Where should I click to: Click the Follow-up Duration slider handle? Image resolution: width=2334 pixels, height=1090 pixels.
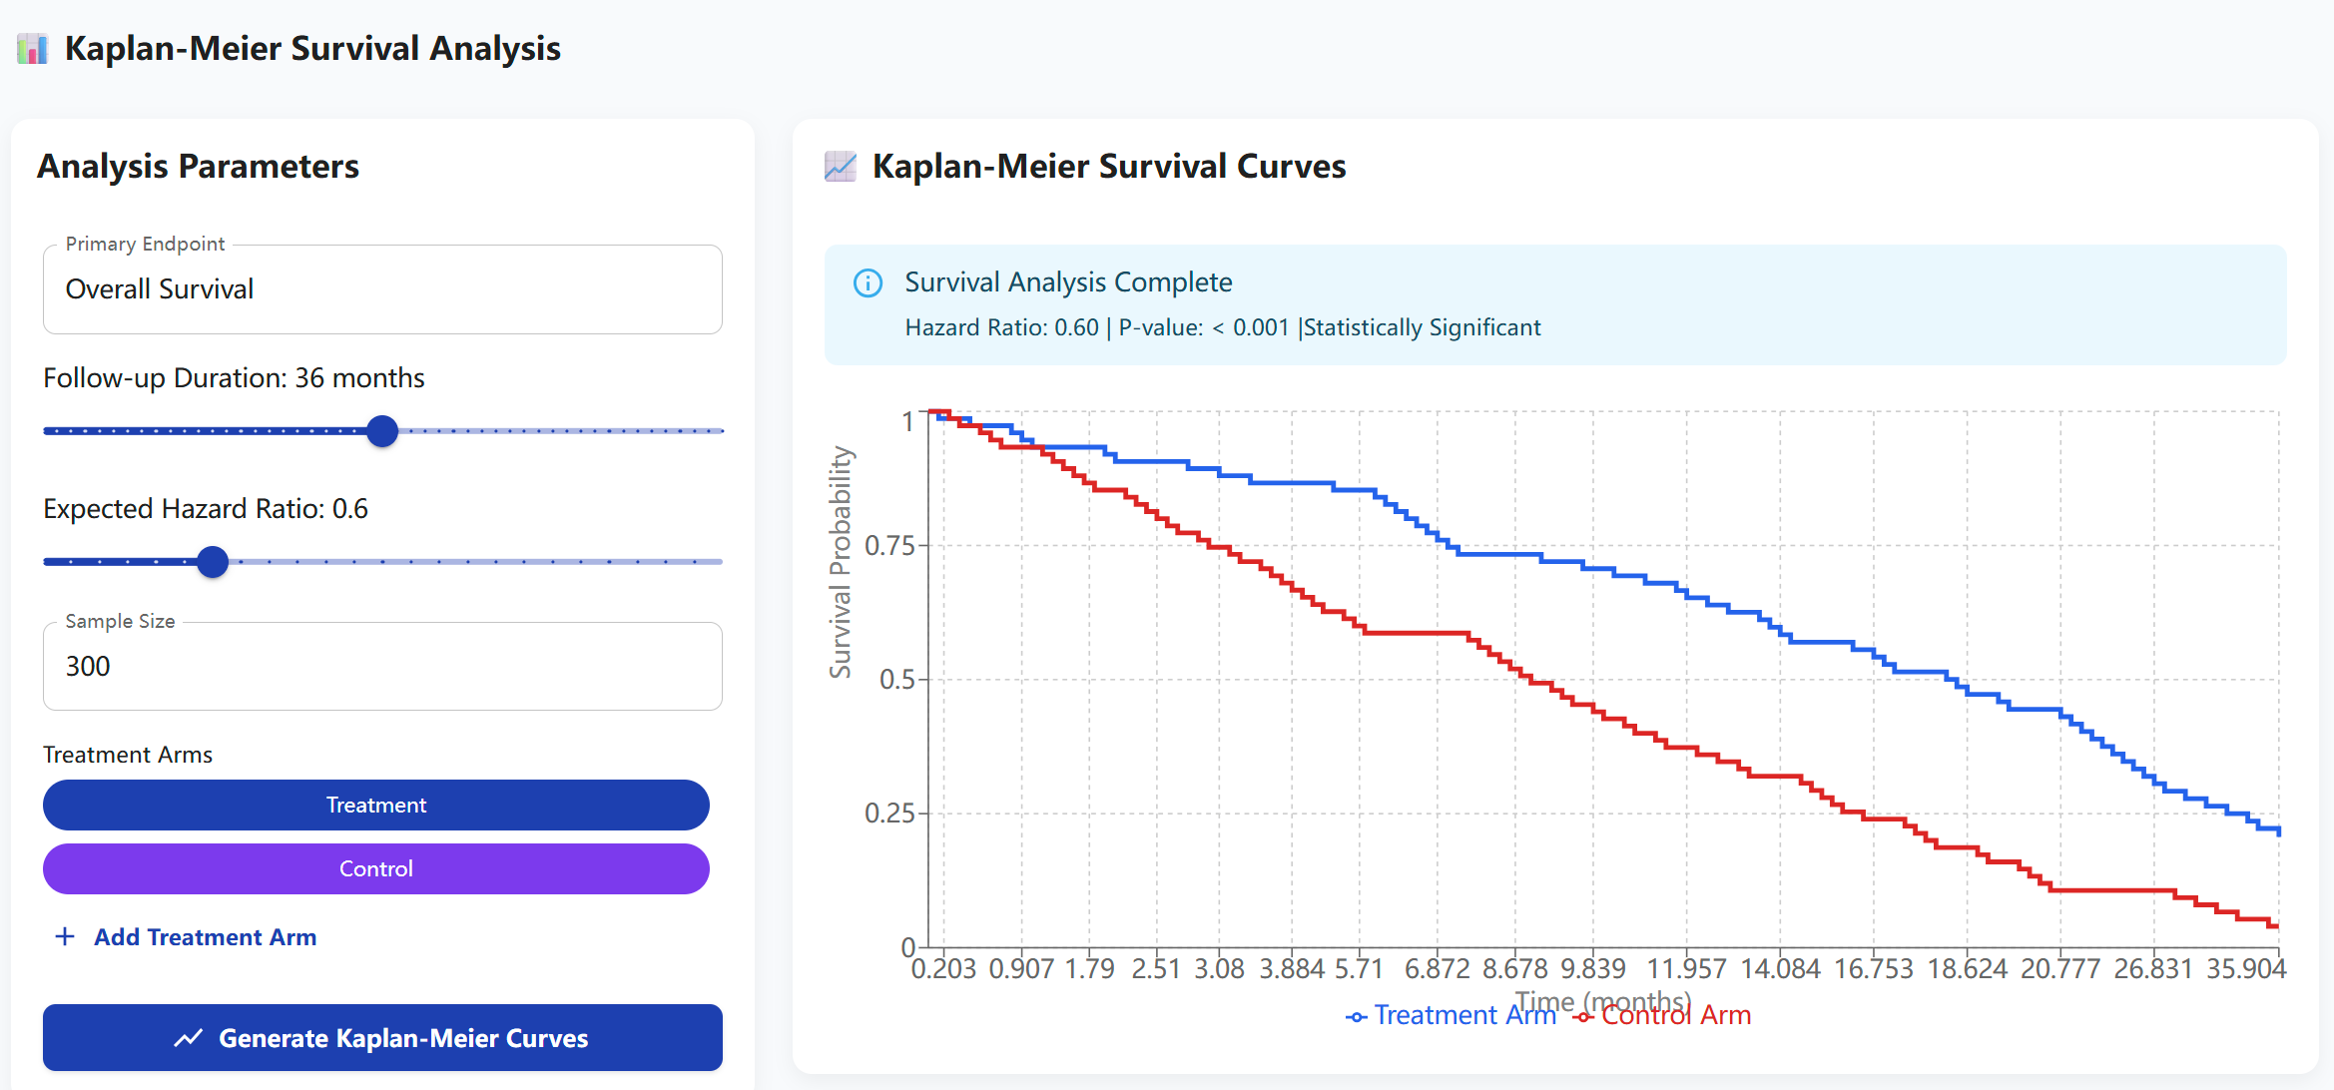(382, 431)
